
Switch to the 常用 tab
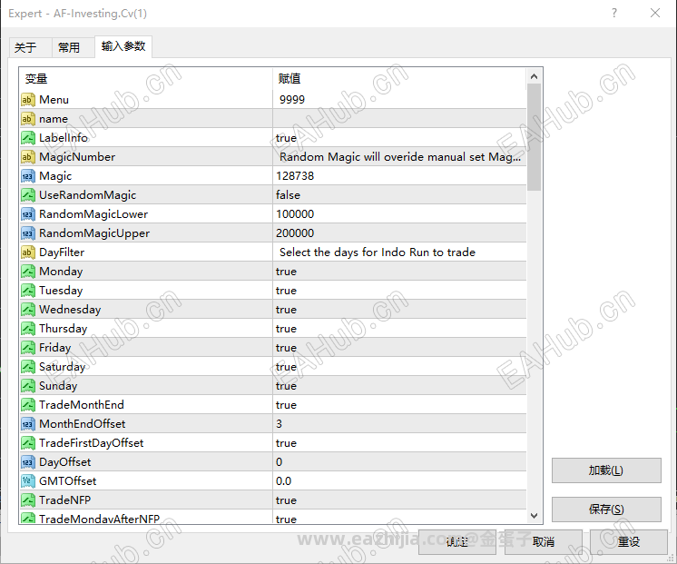[73, 47]
